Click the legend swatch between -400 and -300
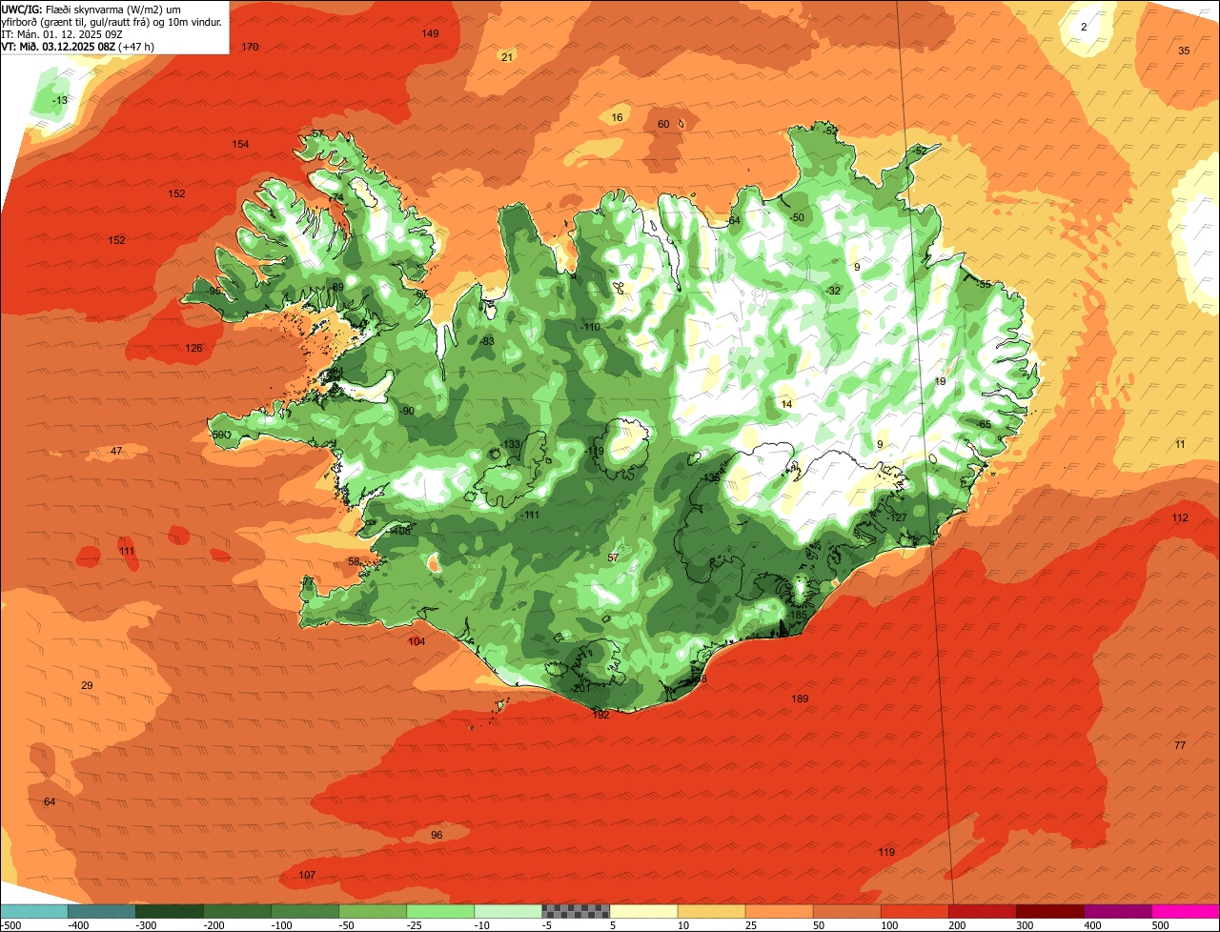This screenshot has height=932, width=1220. (x=101, y=911)
